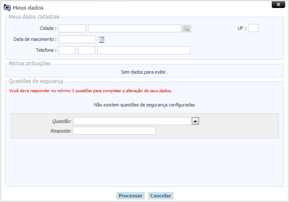Click the Meus dados speech bubble icon
Viewport: 289px width, 202px height.
(7, 8)
